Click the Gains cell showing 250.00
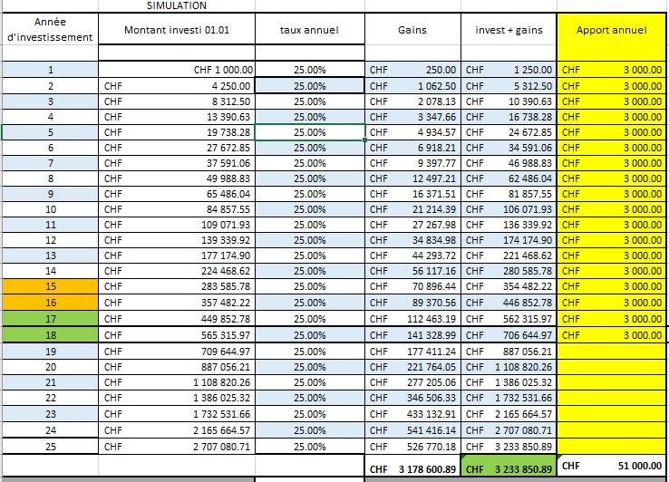The image size is (669, 482). point(412,70)
